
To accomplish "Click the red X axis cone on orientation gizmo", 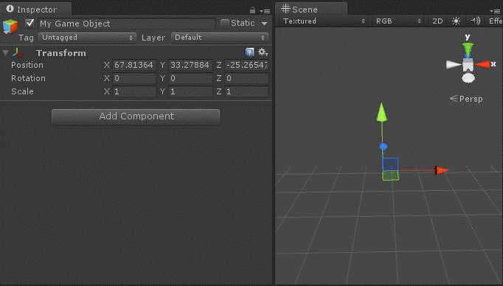I will 483,65.
